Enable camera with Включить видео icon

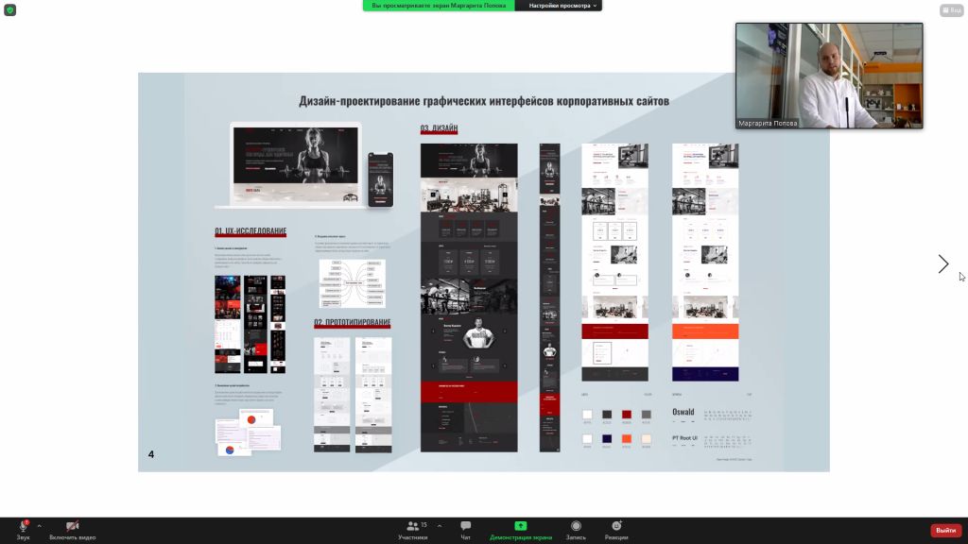(x=72, y=525)
